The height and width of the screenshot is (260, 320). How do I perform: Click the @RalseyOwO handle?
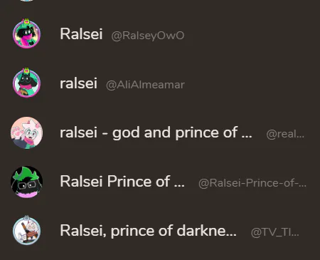[148, 36]
